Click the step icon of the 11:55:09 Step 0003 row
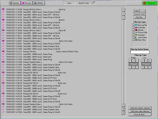158x119 pixels. 3,38
